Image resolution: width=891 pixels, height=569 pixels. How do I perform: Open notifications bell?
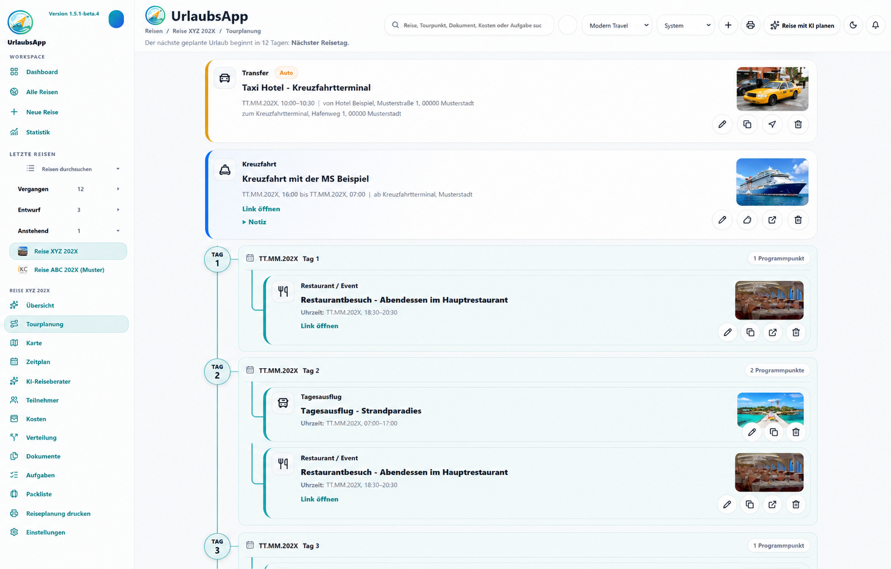tap(875, 25)
